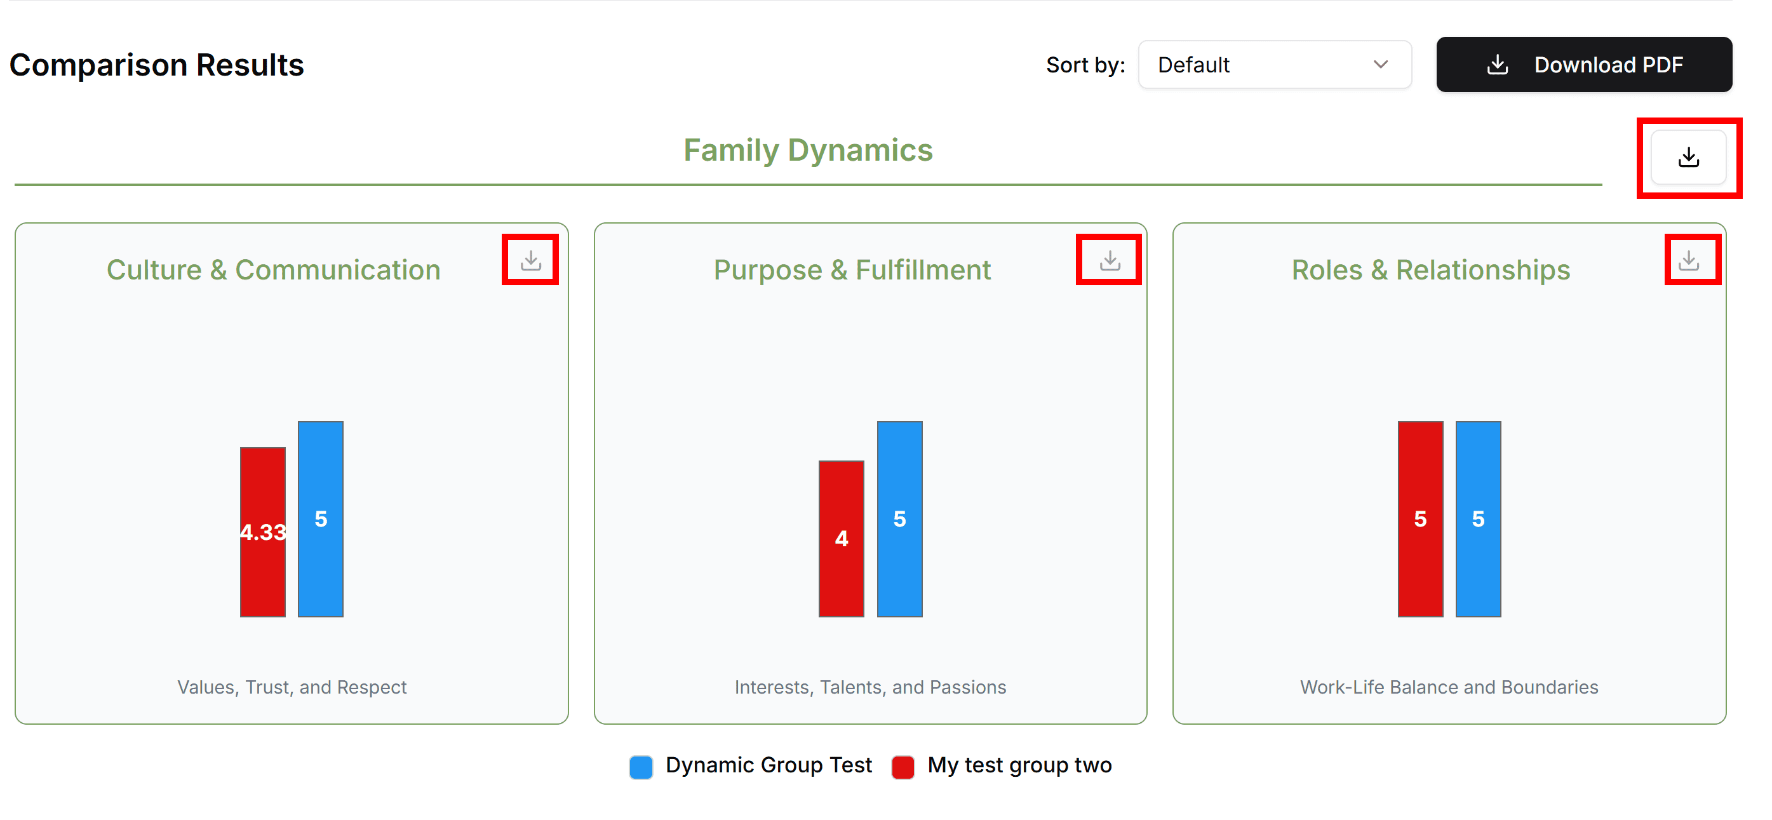Click the red legend color swatch
The image size is (1772, 820).
click(x=903, y=767)
